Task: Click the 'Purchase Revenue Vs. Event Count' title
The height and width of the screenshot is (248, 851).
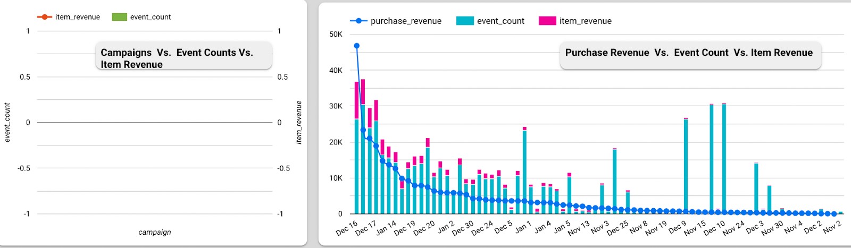Action: pos(689,53)
